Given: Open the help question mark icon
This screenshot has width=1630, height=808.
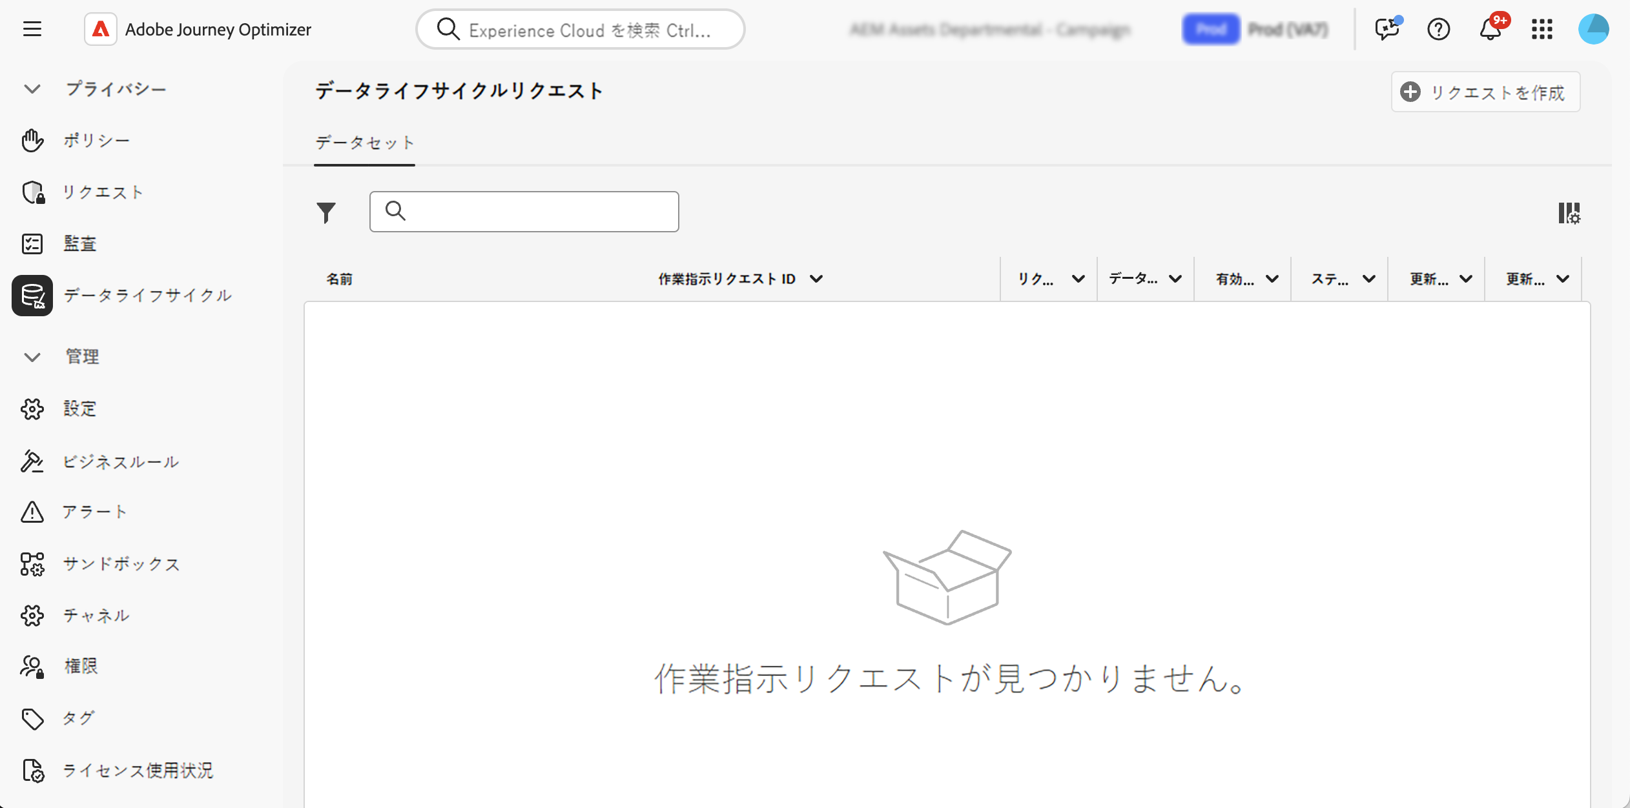Looking at the screenshot, I should 1438,29.
